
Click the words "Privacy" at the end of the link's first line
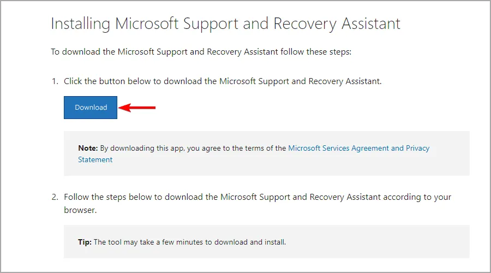tap(418, 148)
